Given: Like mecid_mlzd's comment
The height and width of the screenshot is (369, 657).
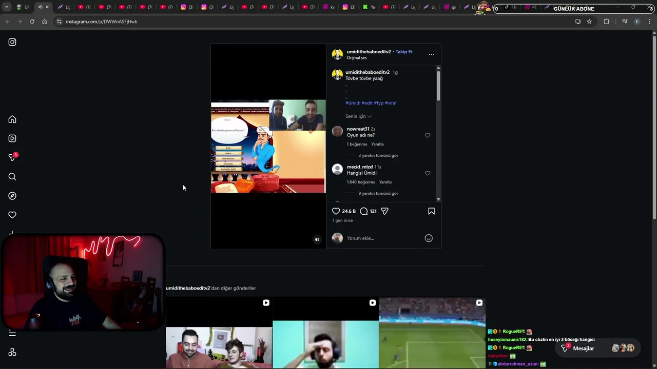Looking at the screenshot, I should (428, 173).
